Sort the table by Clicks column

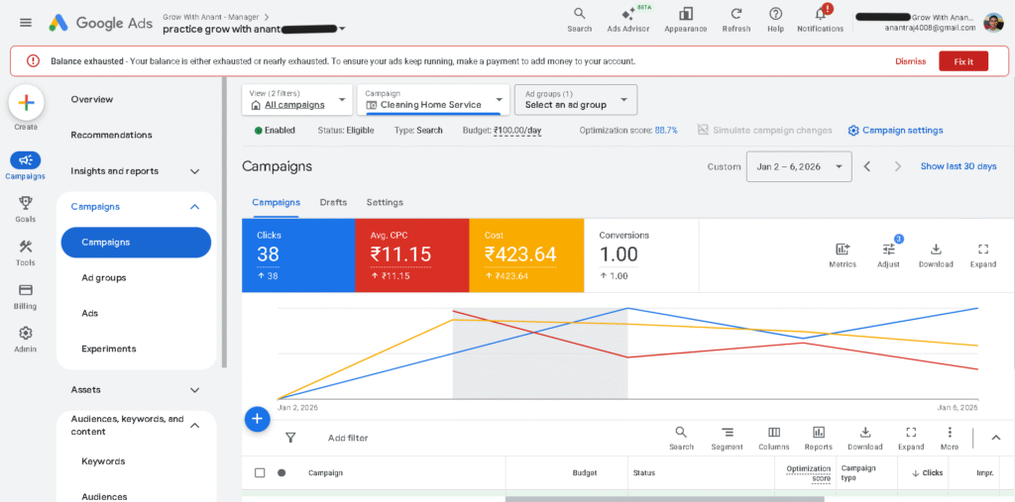[927, 473]
